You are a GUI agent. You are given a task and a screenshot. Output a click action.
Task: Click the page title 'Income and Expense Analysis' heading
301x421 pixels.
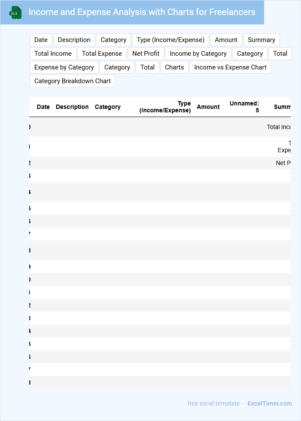tap(142, 12)
